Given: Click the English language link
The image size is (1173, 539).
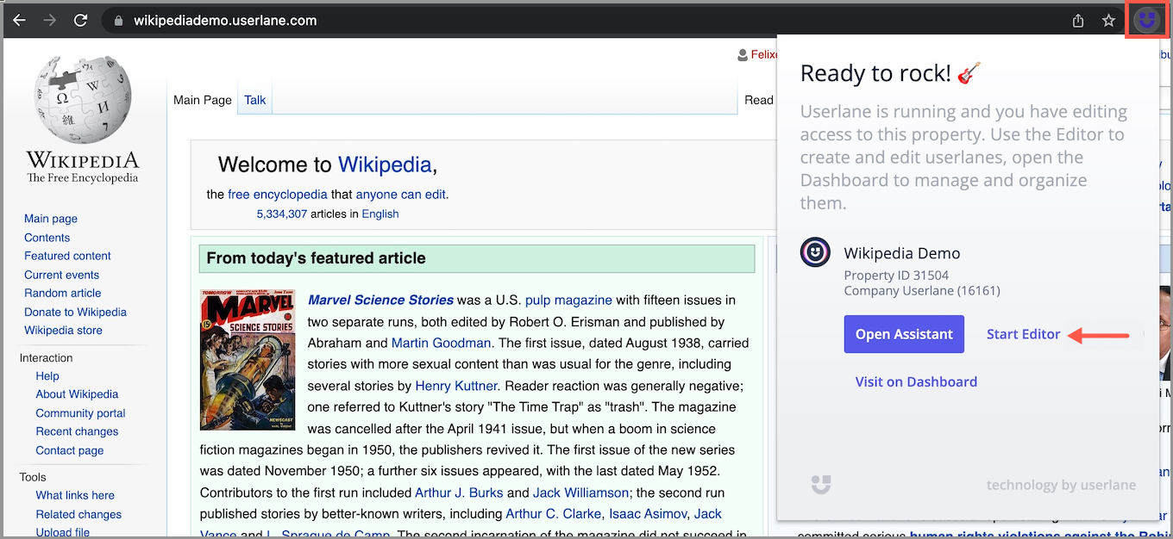Looking at the screenshot, I should [x=380, y=214].
